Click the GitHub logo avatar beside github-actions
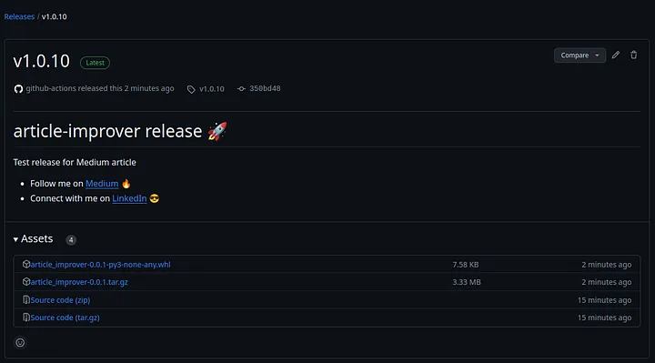This screenshot has width=655, height=363. 18,89
